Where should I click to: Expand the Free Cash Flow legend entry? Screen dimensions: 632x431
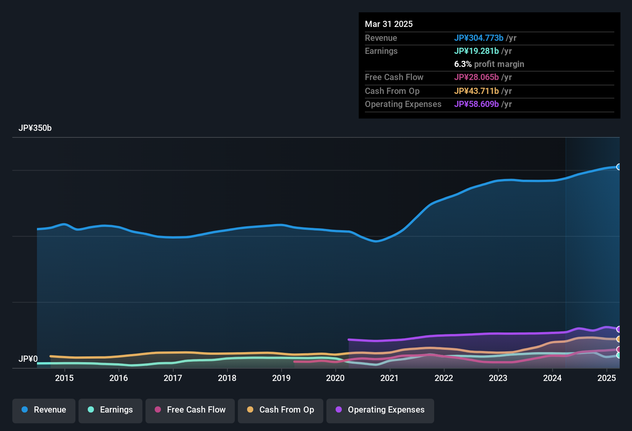(x=190, y=410)
